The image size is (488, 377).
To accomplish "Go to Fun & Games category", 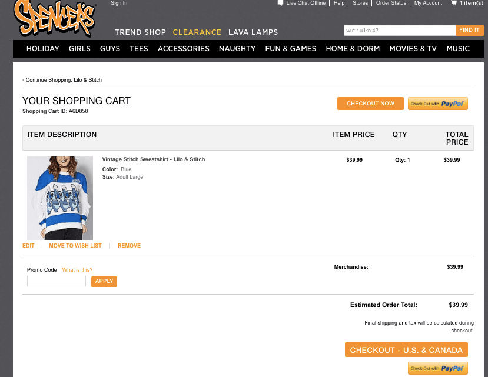I will pyautogui.click(x=291, y=49).
